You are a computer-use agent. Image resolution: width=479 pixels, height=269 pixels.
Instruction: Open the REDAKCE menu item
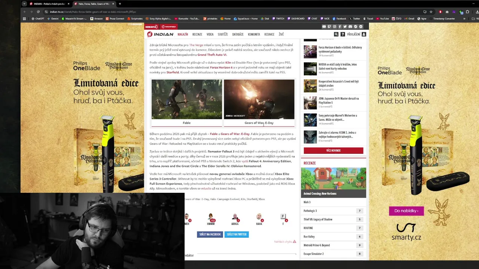[269, 34]
